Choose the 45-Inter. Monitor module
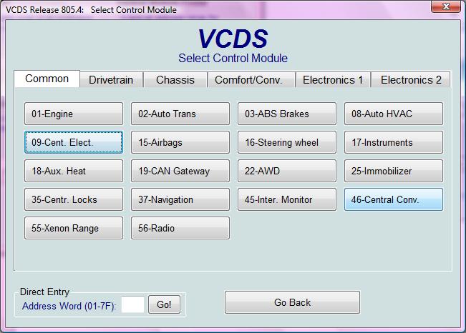The width and height of the screenshot is (466, 333). pyautogui.click(x=287, y=199)
